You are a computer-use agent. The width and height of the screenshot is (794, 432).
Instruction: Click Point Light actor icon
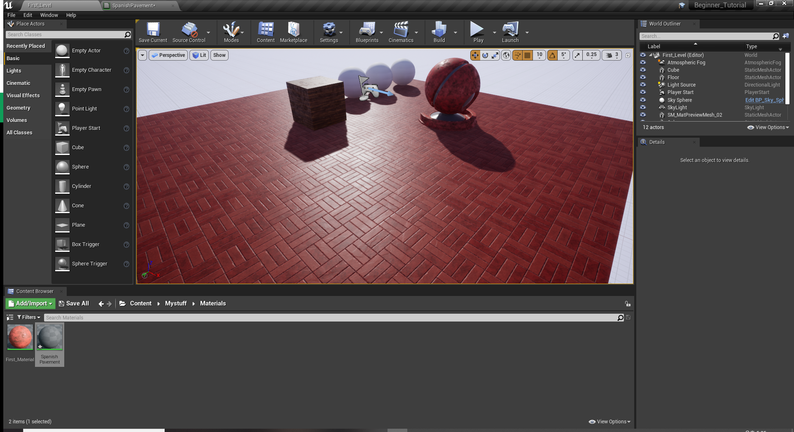[62, 109]
